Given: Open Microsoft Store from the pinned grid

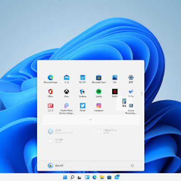Looking at the screenshot, I should (99, 79).
